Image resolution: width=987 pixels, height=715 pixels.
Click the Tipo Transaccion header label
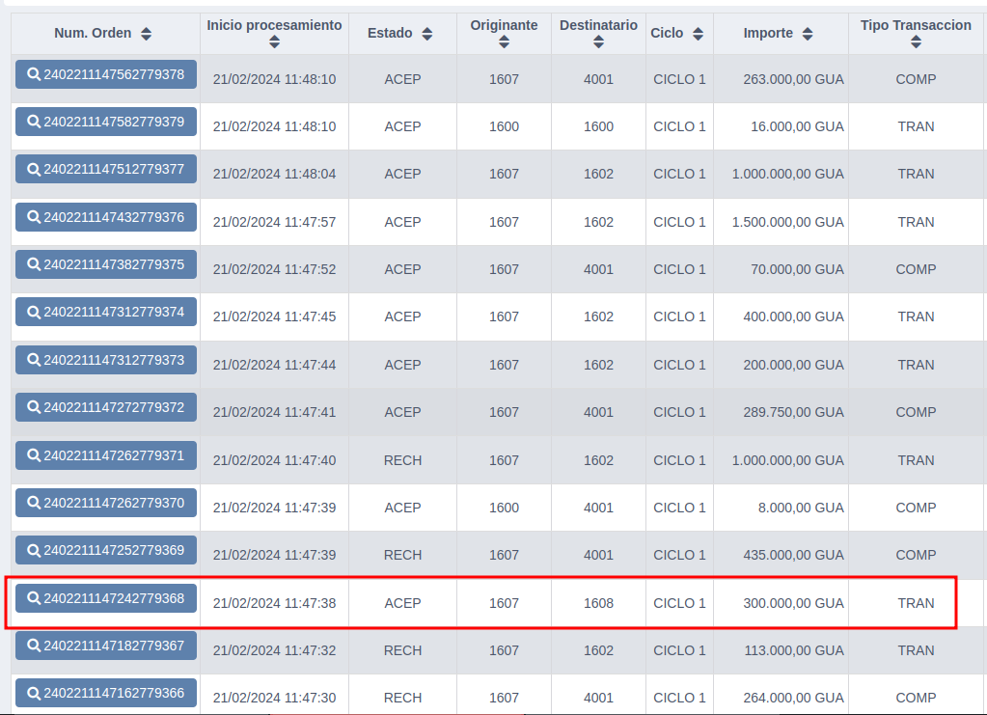tap(916, 25)
